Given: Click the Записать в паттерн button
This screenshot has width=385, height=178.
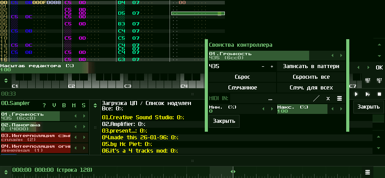Looking at the screenshot, I should point(311,66).
